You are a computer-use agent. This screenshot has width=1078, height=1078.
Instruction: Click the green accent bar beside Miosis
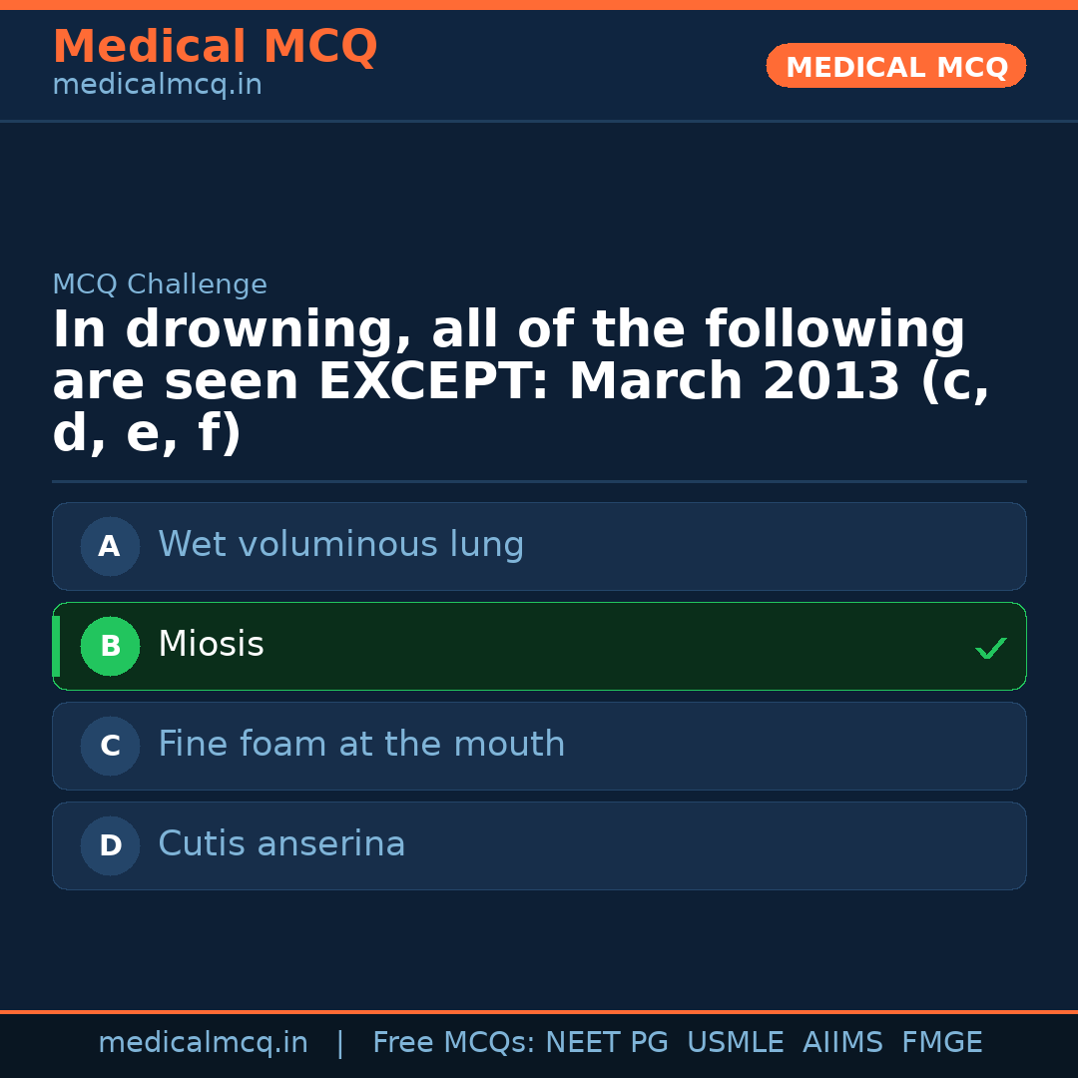tap(56, 646)
